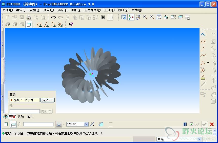Viewport: 218px width, 143px height.
Task: Click the New file icon
Action: tap(8, 17)
